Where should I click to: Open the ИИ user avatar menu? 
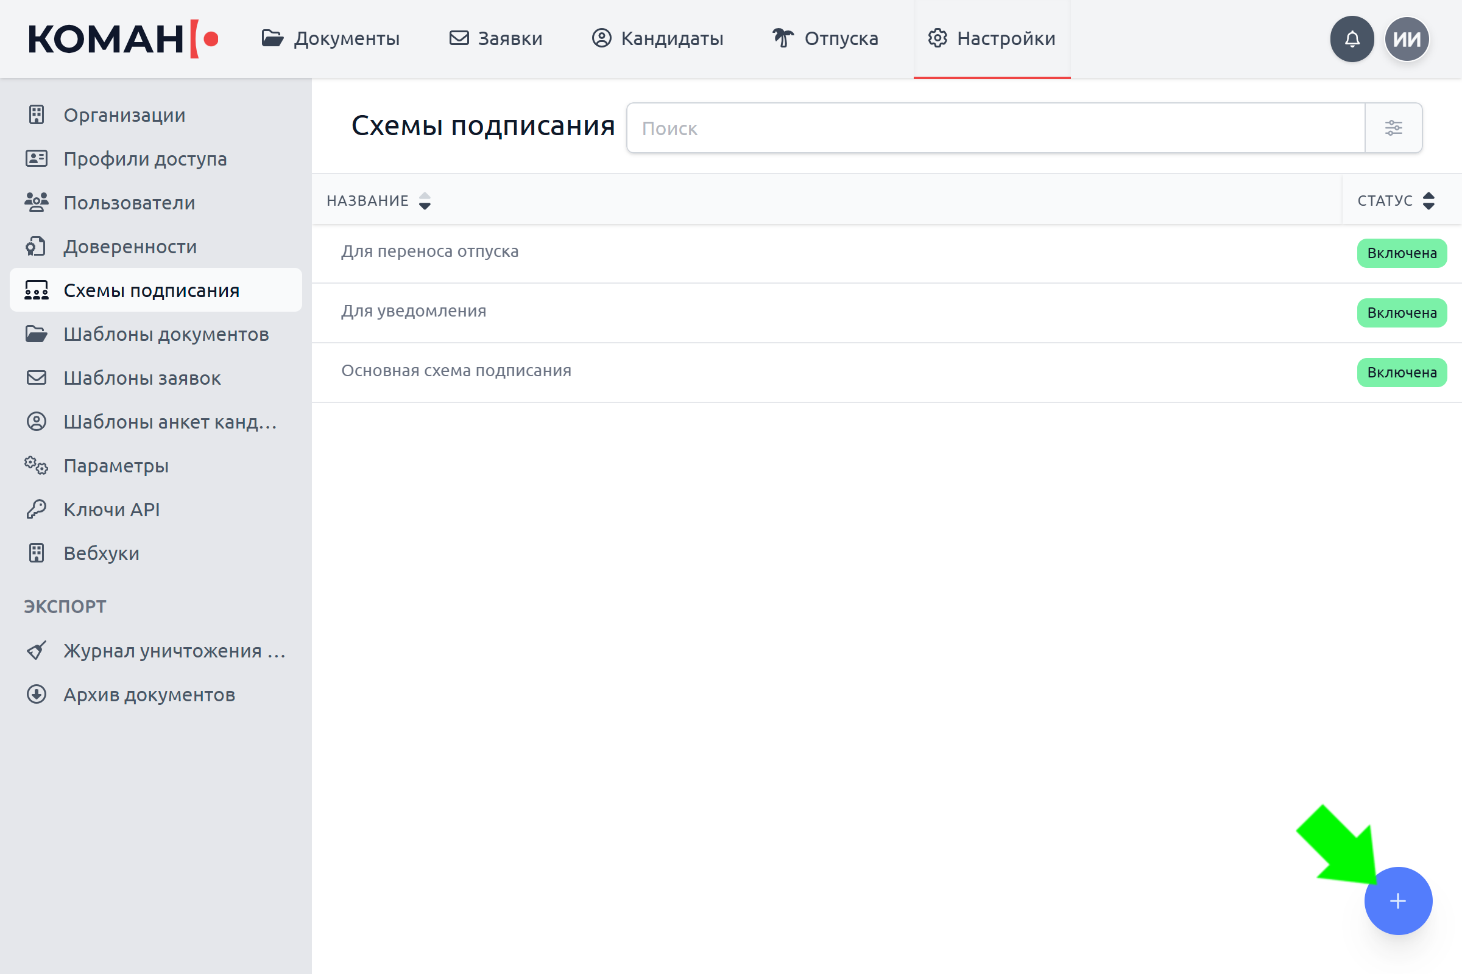(1407, 39)
